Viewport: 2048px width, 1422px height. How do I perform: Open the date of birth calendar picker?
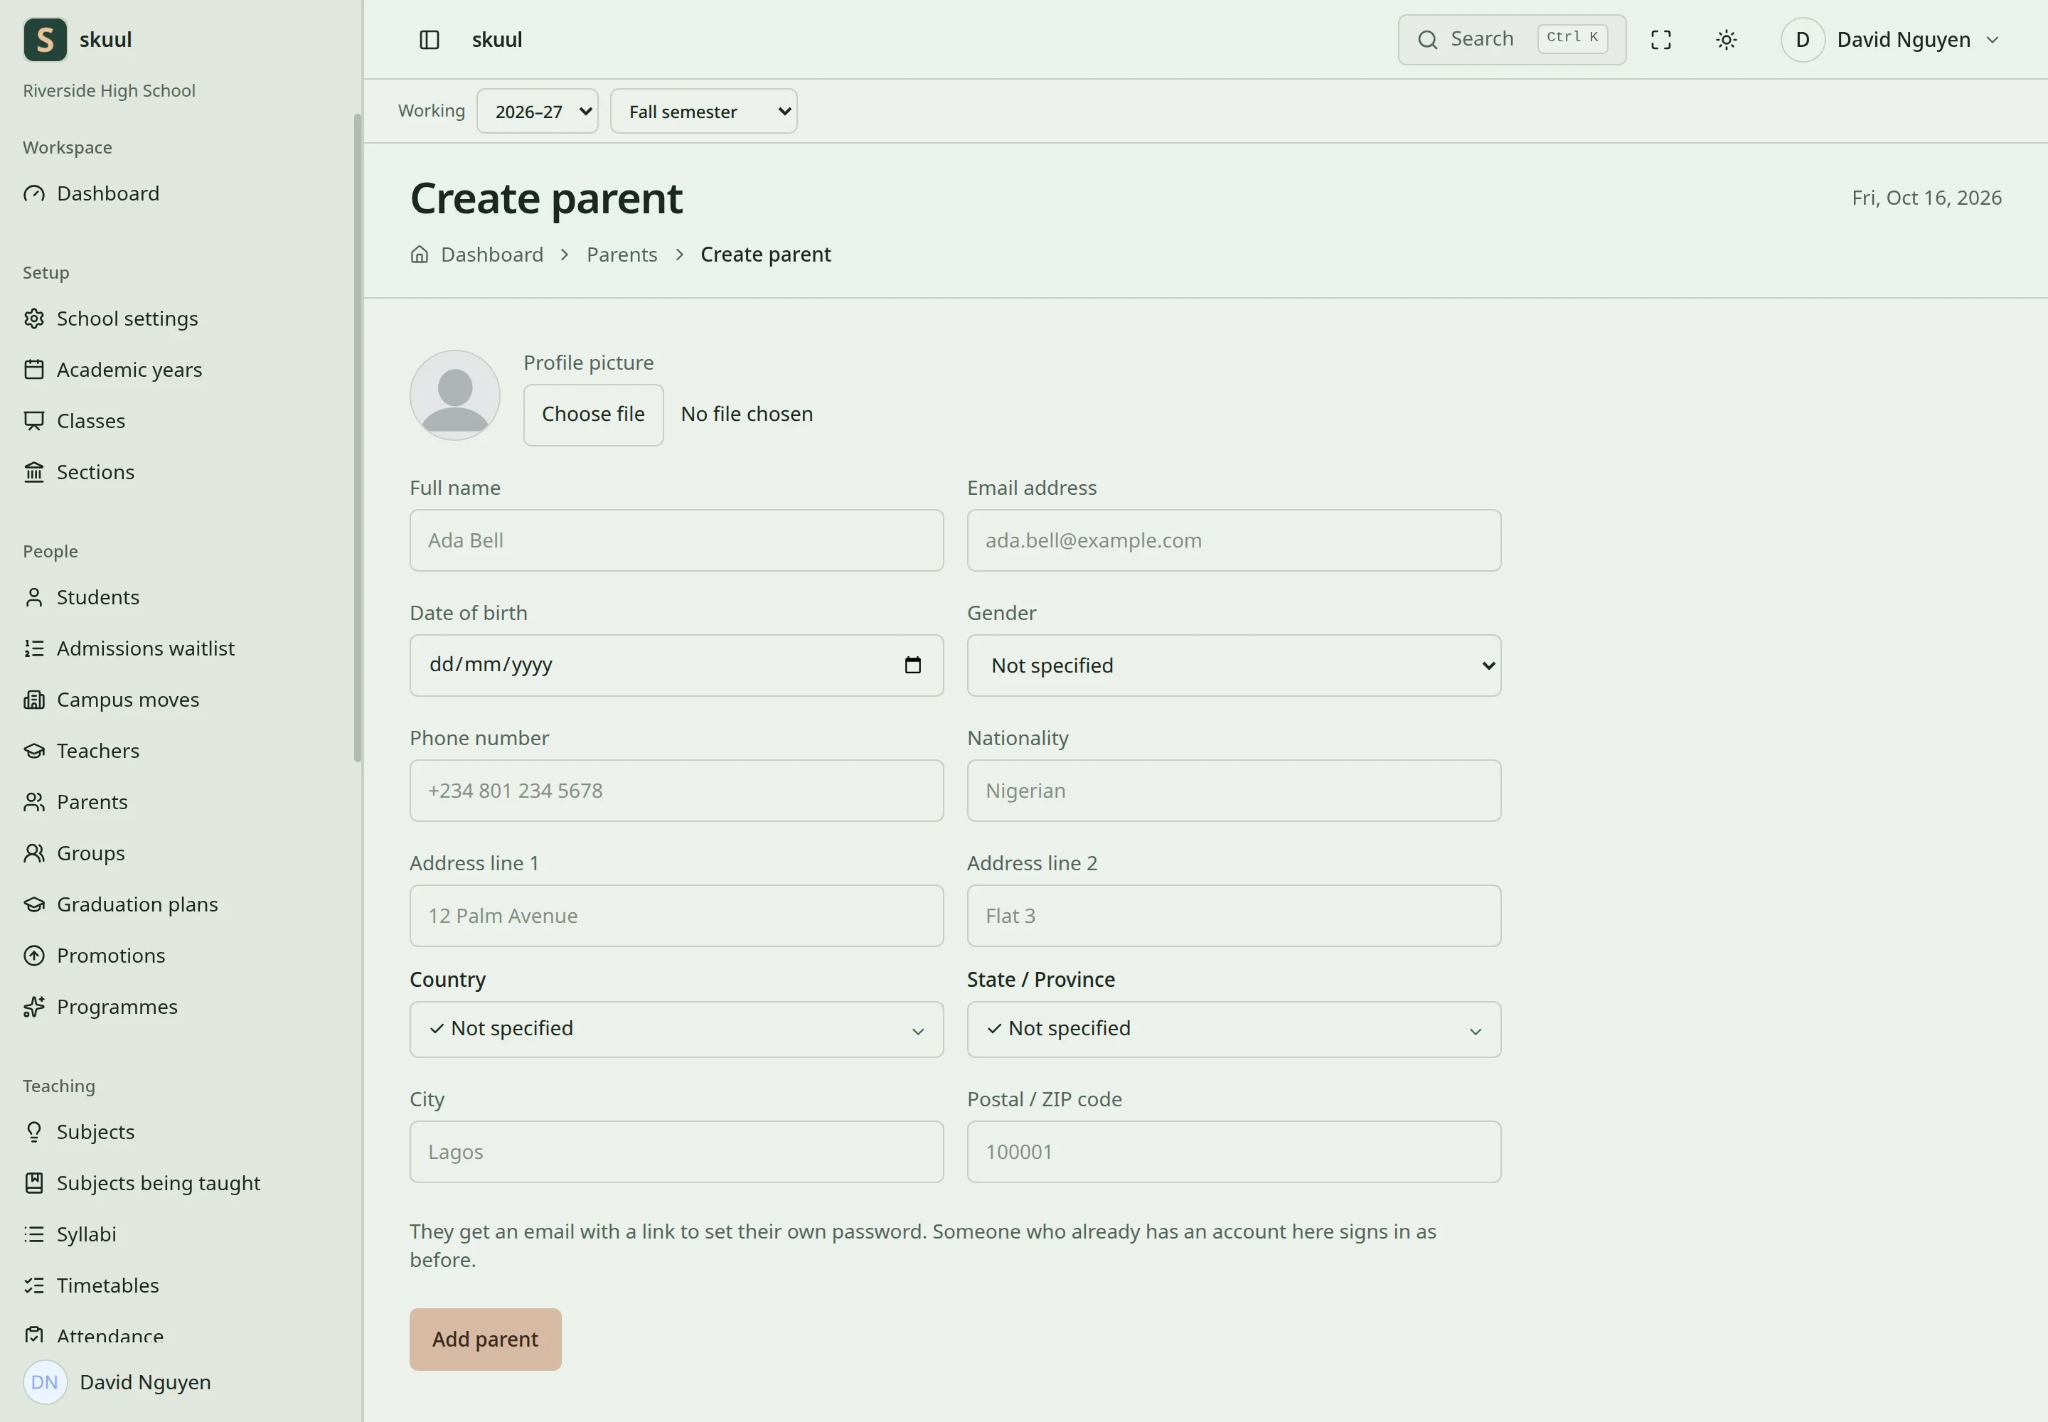[912, 665]
